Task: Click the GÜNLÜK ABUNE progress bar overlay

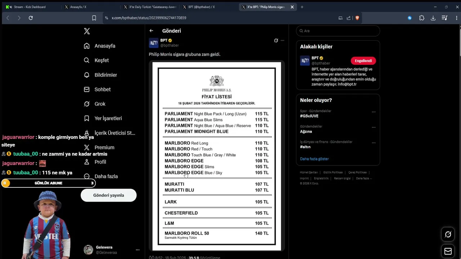Action: 48,183
